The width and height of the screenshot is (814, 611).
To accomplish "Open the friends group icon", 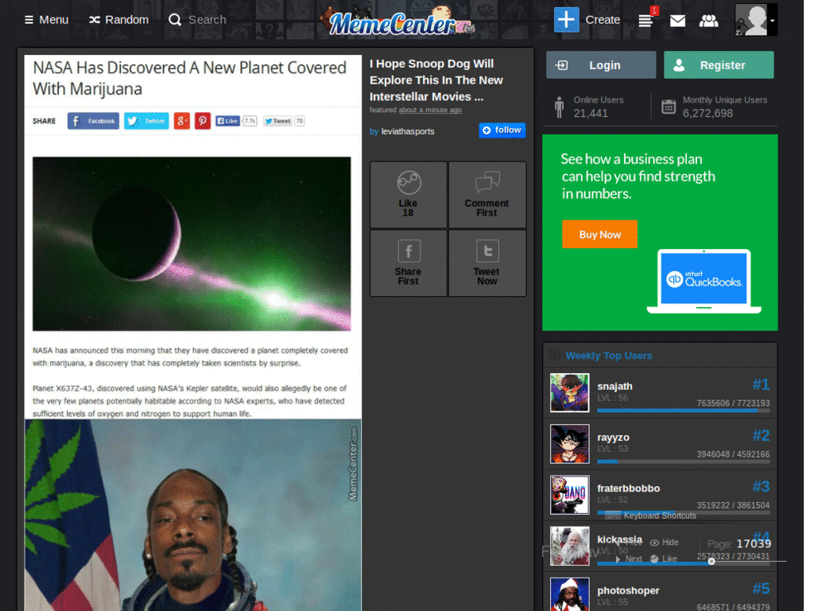I will [708, 21].
